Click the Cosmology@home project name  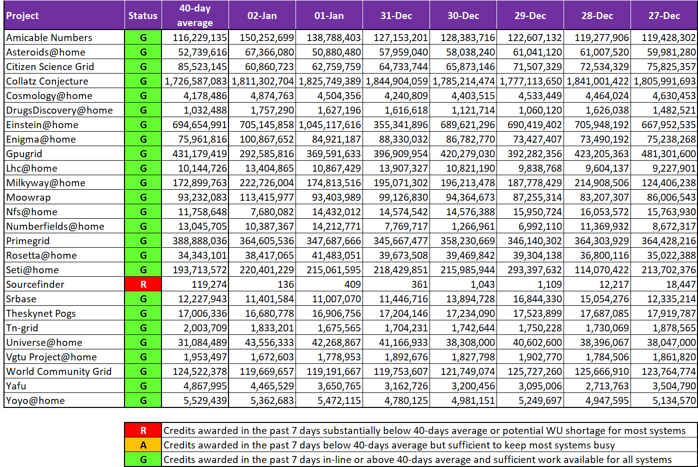pyautogui.click(x=49, y=96)
